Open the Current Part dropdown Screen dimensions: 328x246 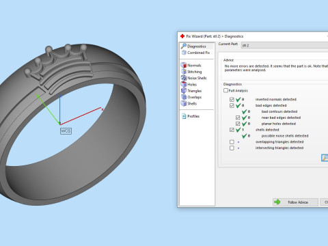(284, 45)
